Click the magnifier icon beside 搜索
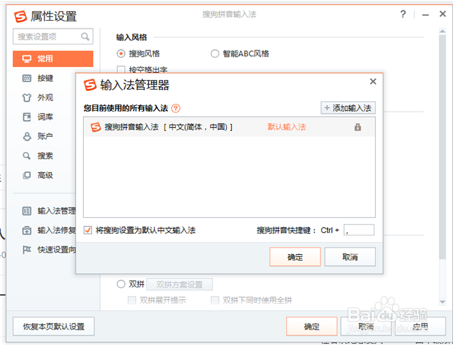Viewport: 453px width, 345px height. pyautogui.click(x=26, y=156)
